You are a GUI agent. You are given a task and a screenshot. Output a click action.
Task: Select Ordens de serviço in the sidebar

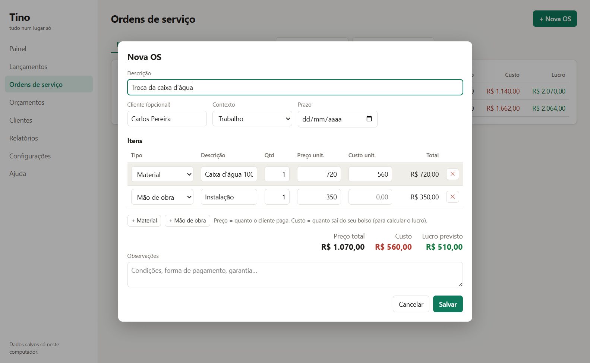pos(49,84)
